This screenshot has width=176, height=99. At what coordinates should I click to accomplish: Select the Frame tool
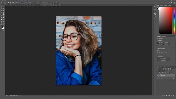coord(4,10)
